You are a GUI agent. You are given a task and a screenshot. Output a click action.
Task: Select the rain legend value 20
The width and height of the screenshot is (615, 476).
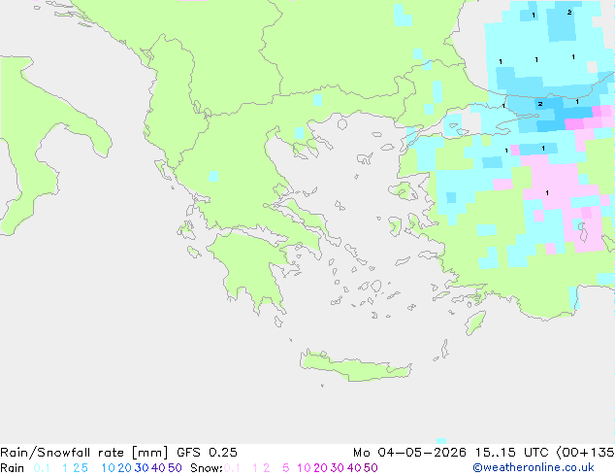[x=125, y=468]
